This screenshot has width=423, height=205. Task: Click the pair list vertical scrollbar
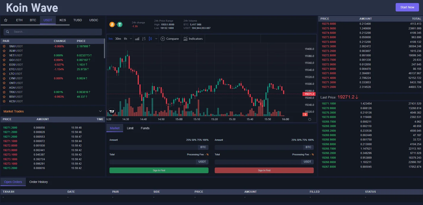pyautogui.click(x=104, y=49)
